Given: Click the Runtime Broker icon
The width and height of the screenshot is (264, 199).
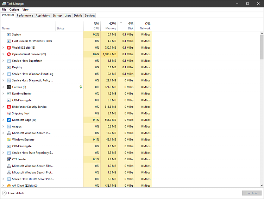Looking at the screenshot, I should tap(9, 94).
